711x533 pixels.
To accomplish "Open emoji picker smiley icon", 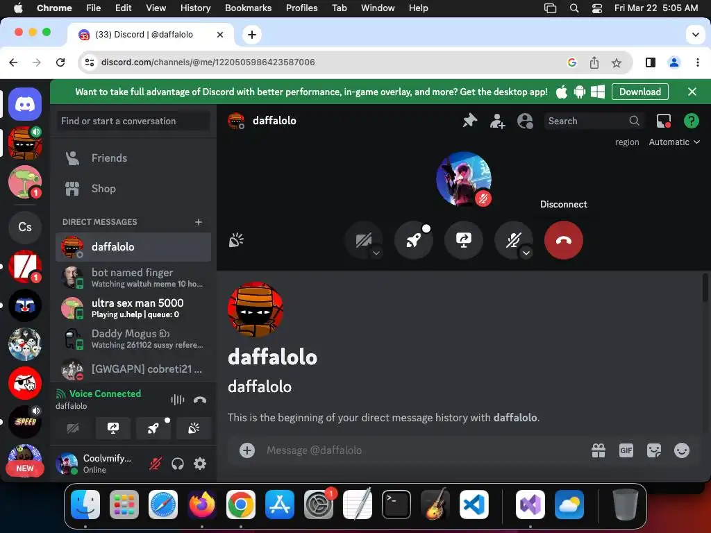I will (x=682, y=450).
